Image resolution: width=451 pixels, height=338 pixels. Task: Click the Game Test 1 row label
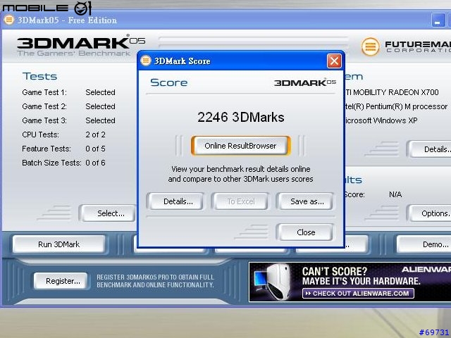pos(44,92)
